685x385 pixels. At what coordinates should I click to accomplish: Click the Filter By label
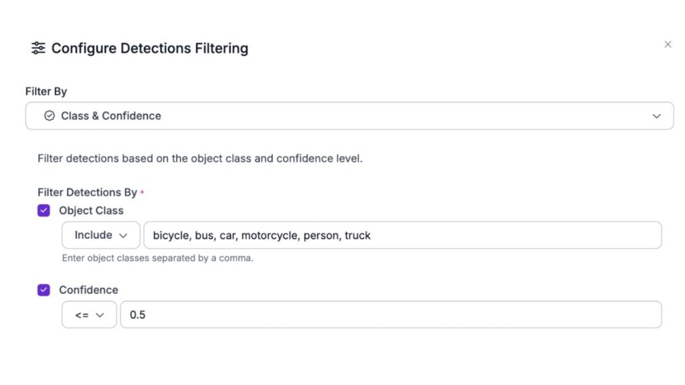coord(46,92)
